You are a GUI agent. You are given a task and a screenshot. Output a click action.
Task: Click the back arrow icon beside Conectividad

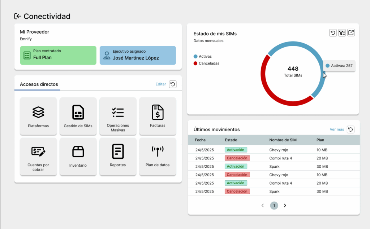(18, 16)
